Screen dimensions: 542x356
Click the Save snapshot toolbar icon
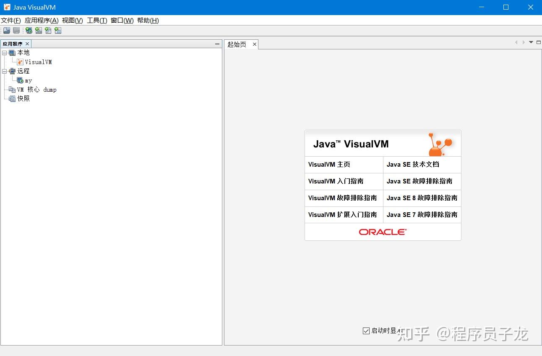point(16,30)
